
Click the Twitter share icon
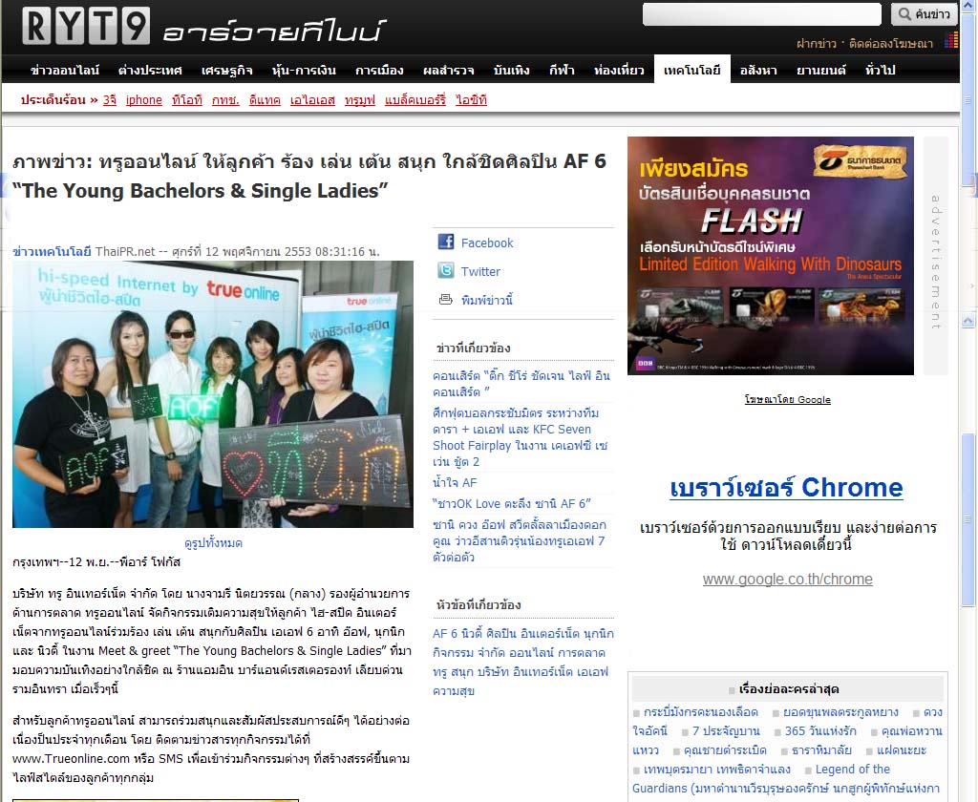coord(445,270)
